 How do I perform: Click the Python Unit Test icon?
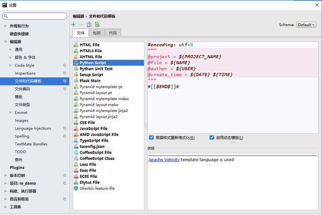tap(76, 69)
